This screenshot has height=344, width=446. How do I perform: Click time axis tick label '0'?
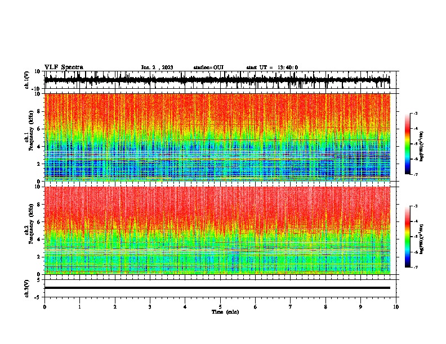click(44, 307)
